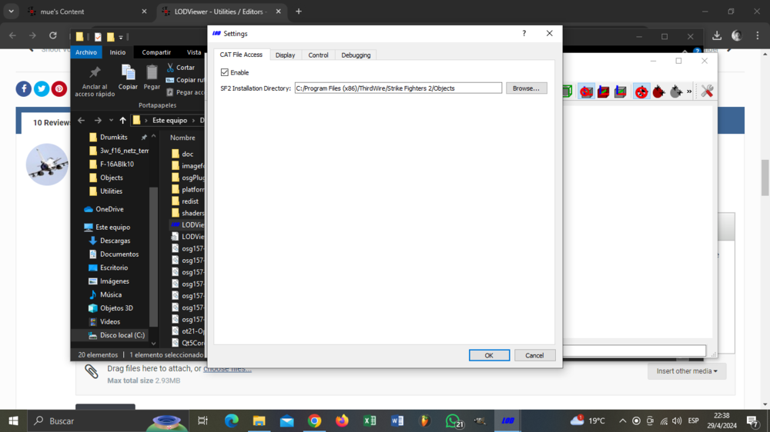Select Objetos 3D in the navigation pane
This screenshot has height=432, width=770.
pyautogui.click(x=116, y=308)
